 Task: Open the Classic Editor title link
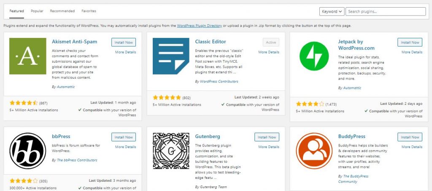click(x=211, y=42)
